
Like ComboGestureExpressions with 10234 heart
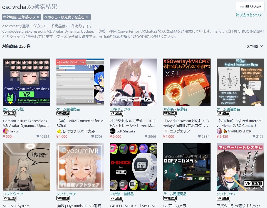click(x=38, y=136)
